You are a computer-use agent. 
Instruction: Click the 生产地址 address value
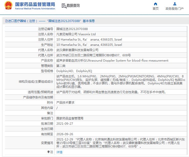(x=89, y=45)
